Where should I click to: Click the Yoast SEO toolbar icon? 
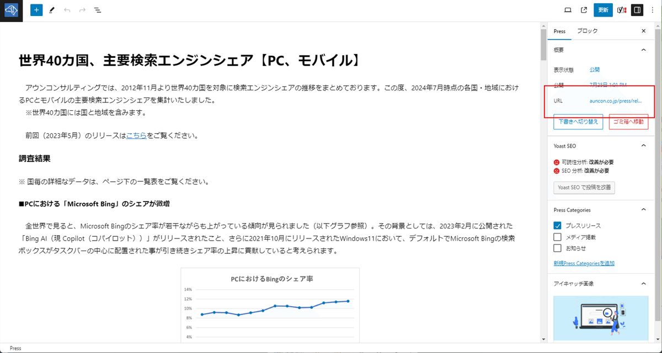621,10
